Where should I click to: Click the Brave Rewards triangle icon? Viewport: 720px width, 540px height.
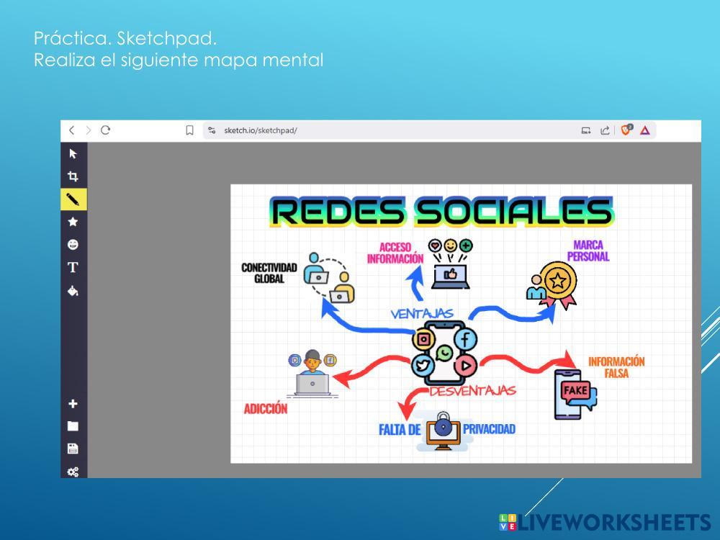tap(645, 130)
